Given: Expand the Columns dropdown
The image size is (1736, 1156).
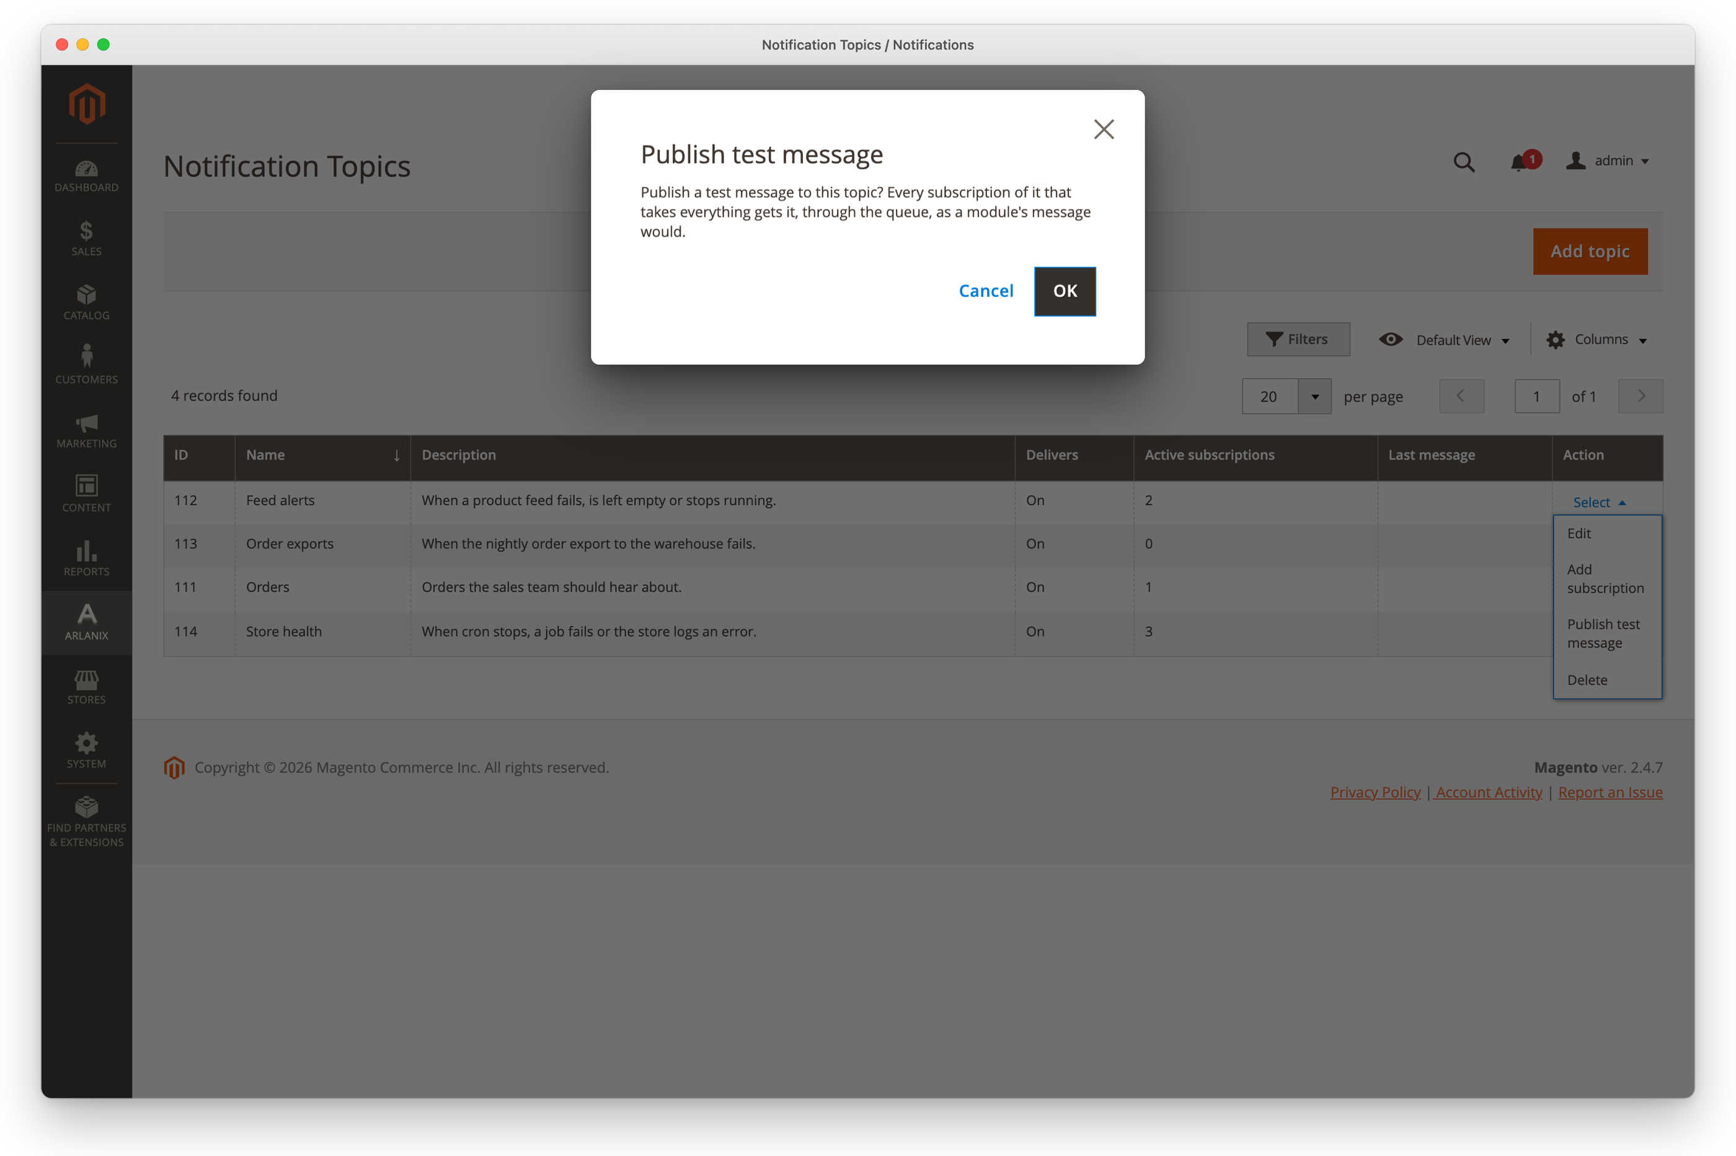Looking at the screenshot, I should click(1596, 339).
